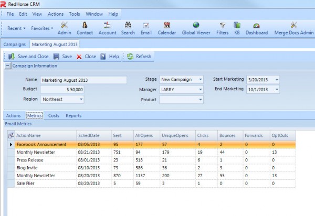Viewport: 315px width, 216px height.
Task: Open the Region dropdown arrow
Action: tap(81, 99)
